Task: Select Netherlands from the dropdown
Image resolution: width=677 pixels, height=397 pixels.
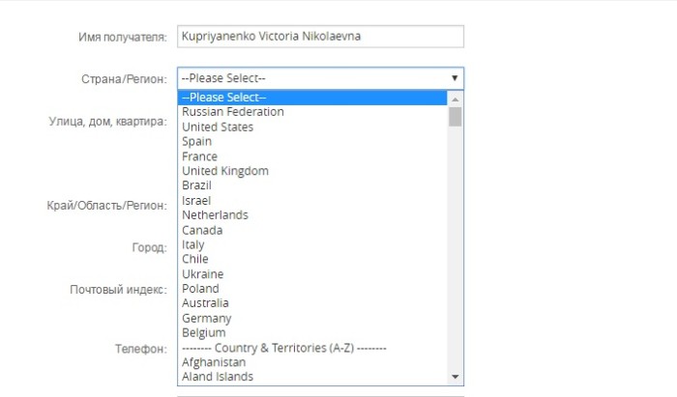Action: point(215,214)
